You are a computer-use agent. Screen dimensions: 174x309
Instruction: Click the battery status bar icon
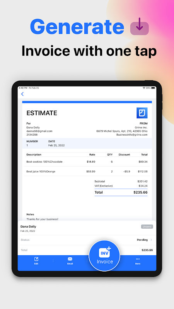(153, 88)
